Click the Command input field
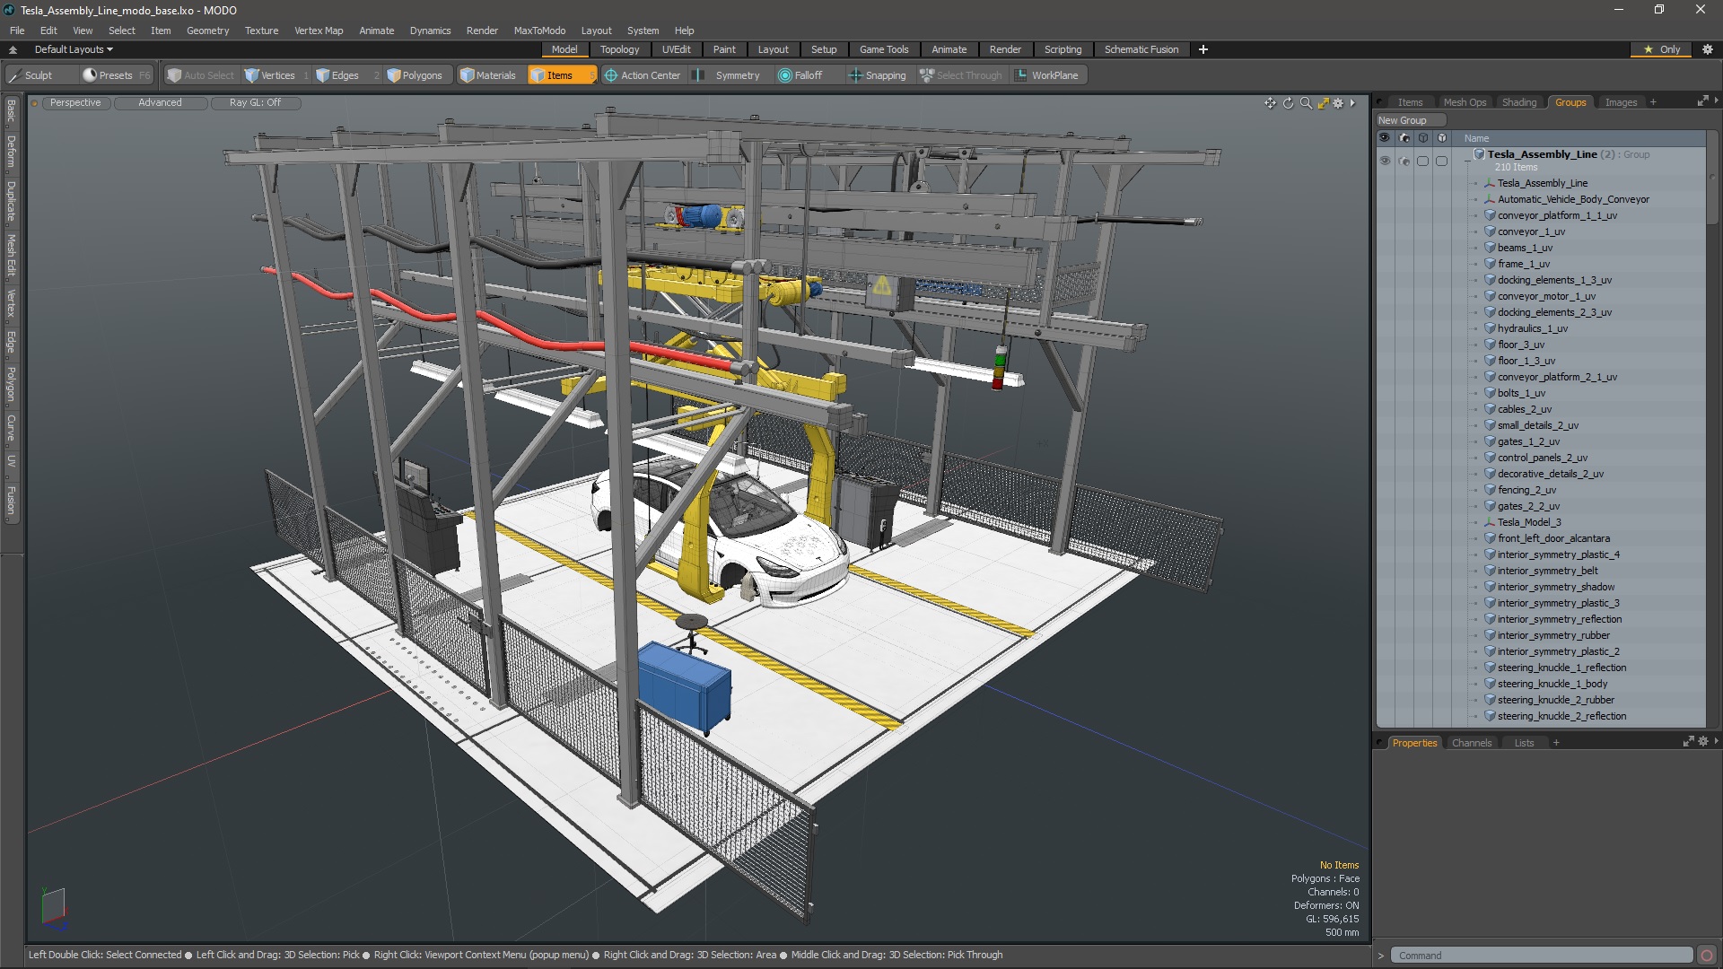Image resolution: width=1723 pixels, height=969 pixels. [1542, 956]
